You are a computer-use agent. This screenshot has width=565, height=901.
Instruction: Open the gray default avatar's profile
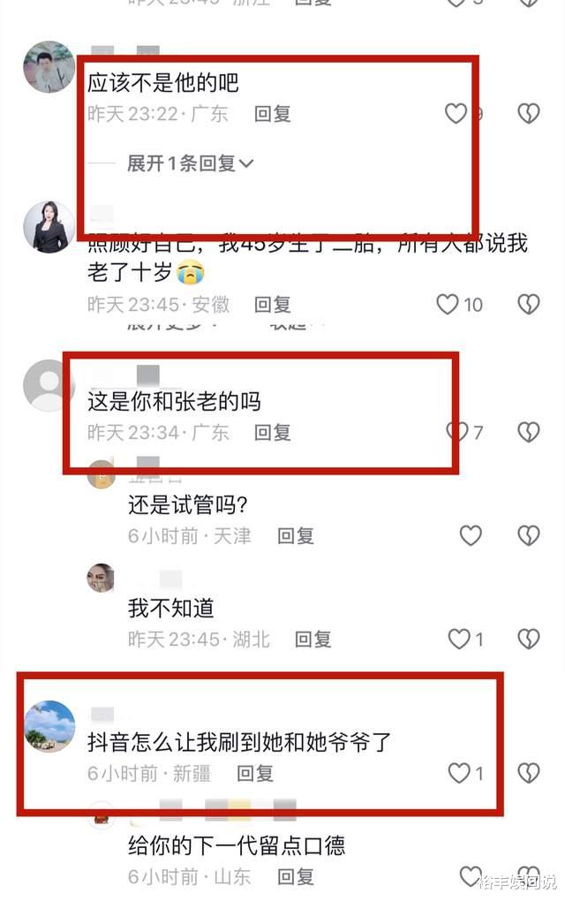click(49, 385)
